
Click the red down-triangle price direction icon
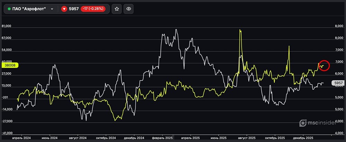pos(64,9)
